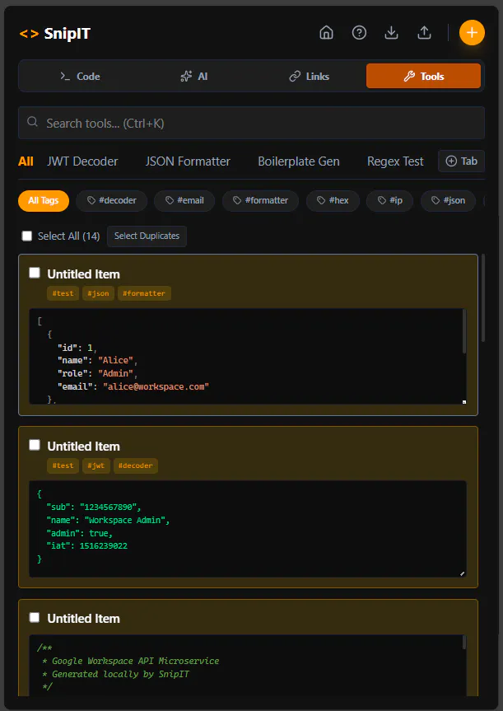Click #jwt tag on second item
The height and width of the screenshot is (711, 503).
point(96,465)
